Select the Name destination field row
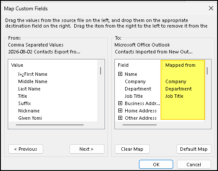This screenshot has width=218, height=171. tap(131, 74)
